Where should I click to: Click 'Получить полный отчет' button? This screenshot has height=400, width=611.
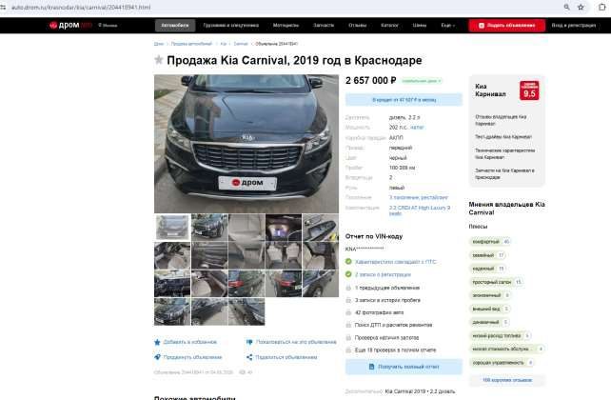point(404,367)
